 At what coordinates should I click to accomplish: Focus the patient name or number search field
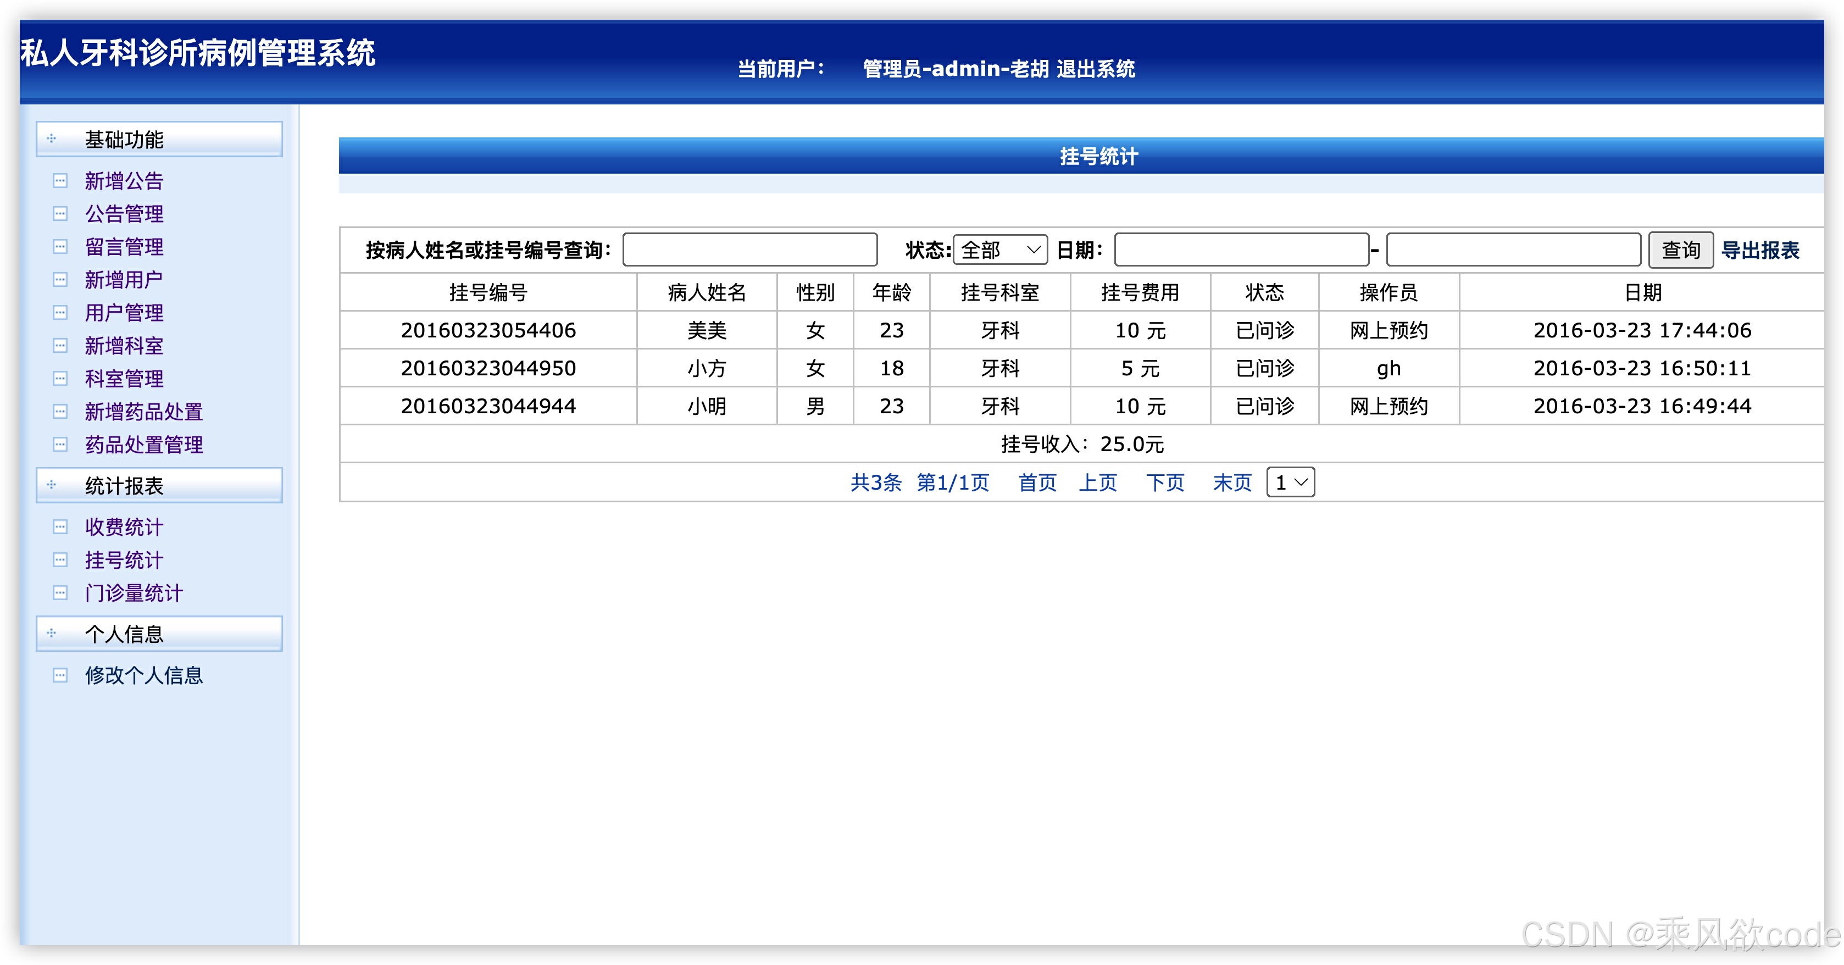(x=749, y=250)
